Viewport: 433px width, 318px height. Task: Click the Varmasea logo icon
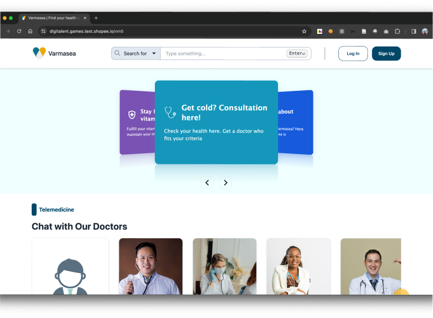(39, 52)
